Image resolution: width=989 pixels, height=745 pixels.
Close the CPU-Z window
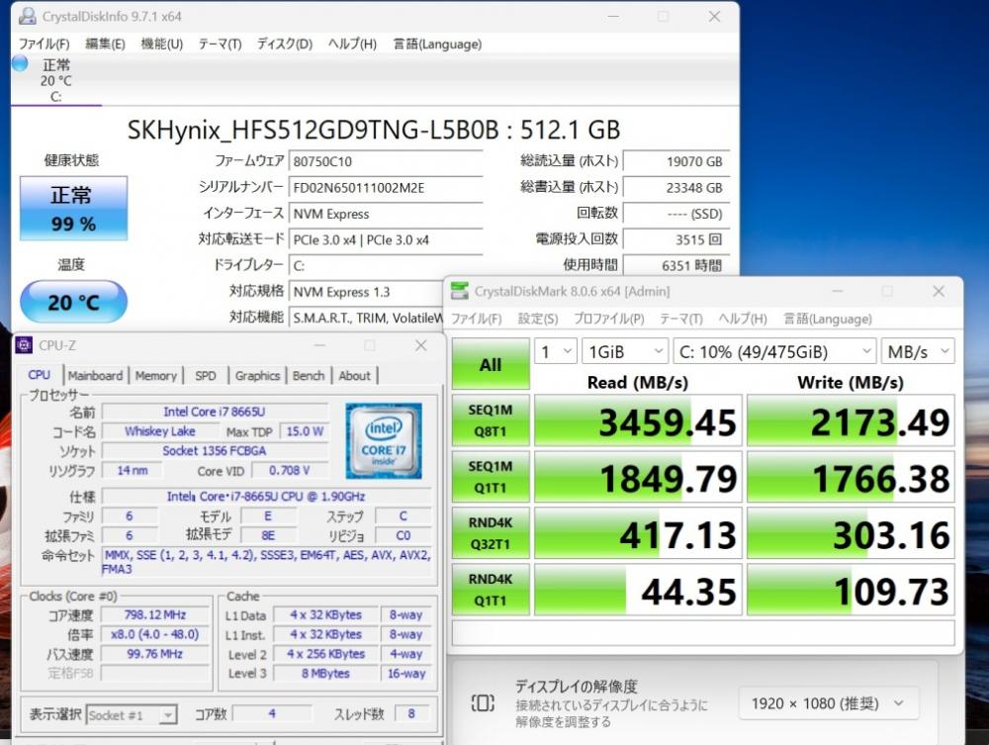click(420, 345)
